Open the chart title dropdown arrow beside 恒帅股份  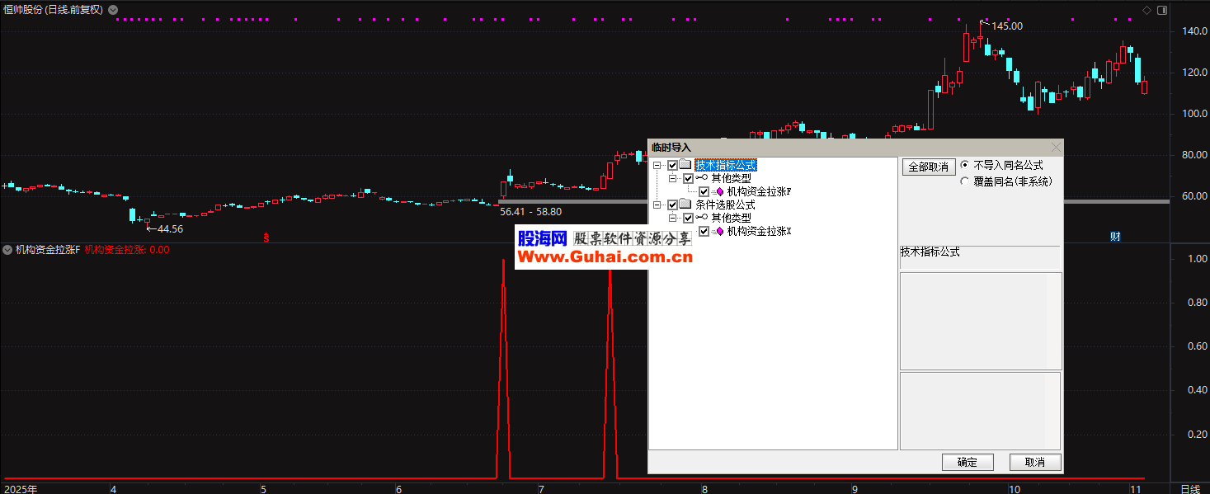pos(113,10)
